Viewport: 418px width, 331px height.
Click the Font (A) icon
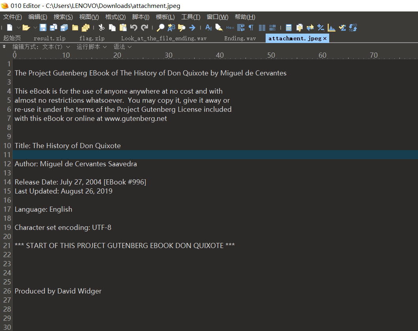208,28
